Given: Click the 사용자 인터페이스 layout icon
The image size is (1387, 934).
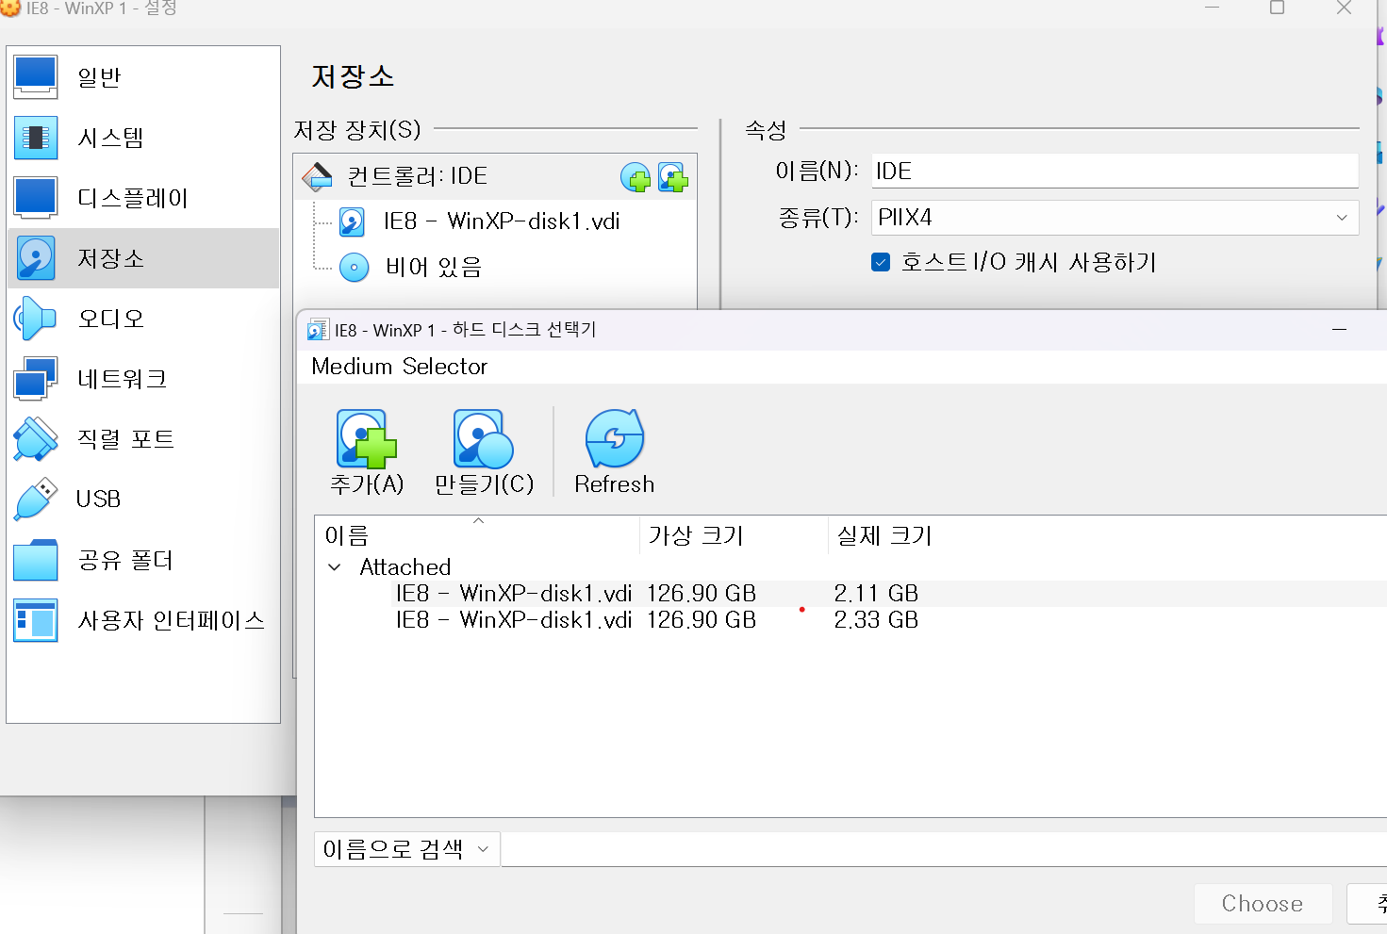Looking at the screenshot, I should point(36,620).
